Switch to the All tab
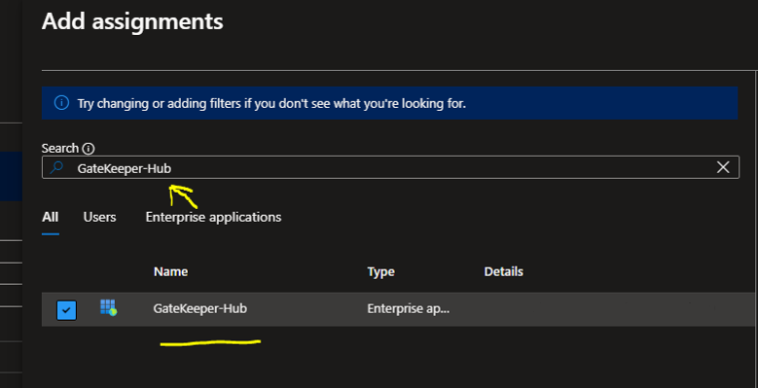Screen dimensions: 758x388 51,217
